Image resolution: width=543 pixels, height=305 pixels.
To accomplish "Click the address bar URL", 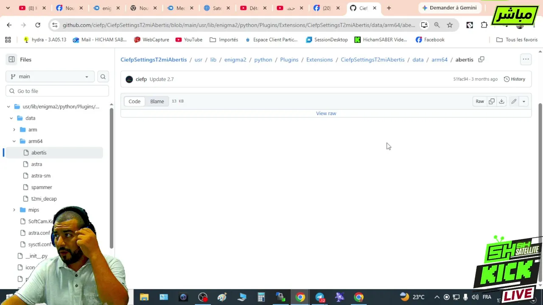I will click(239, 25).
